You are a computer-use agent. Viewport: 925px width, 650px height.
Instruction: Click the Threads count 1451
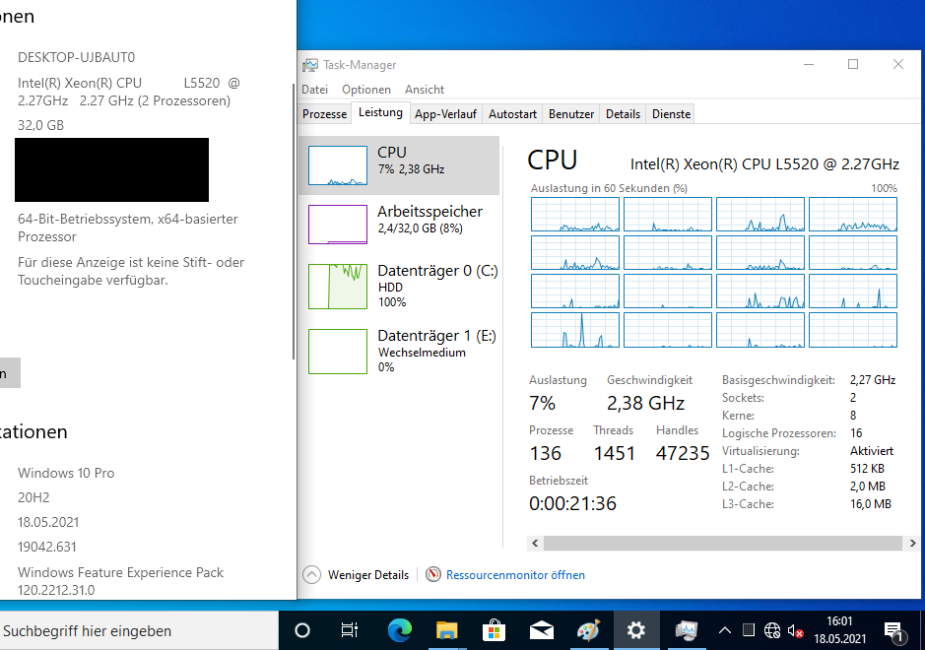pos(614,454)
